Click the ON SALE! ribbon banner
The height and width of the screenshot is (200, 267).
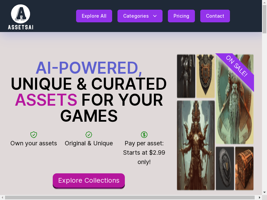[237, 70]
